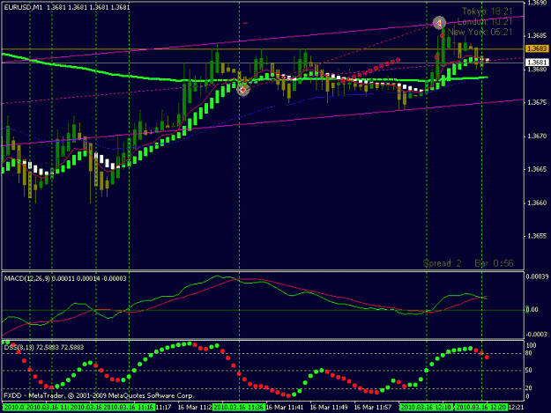Click the 100 level on DSS scale
Screen dimensions: 551x413
coord(532,345)
